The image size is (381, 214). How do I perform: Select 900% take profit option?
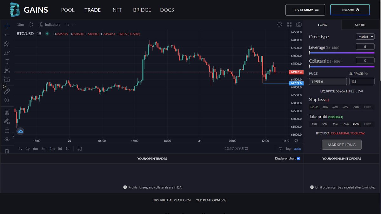tap(356, 124)
